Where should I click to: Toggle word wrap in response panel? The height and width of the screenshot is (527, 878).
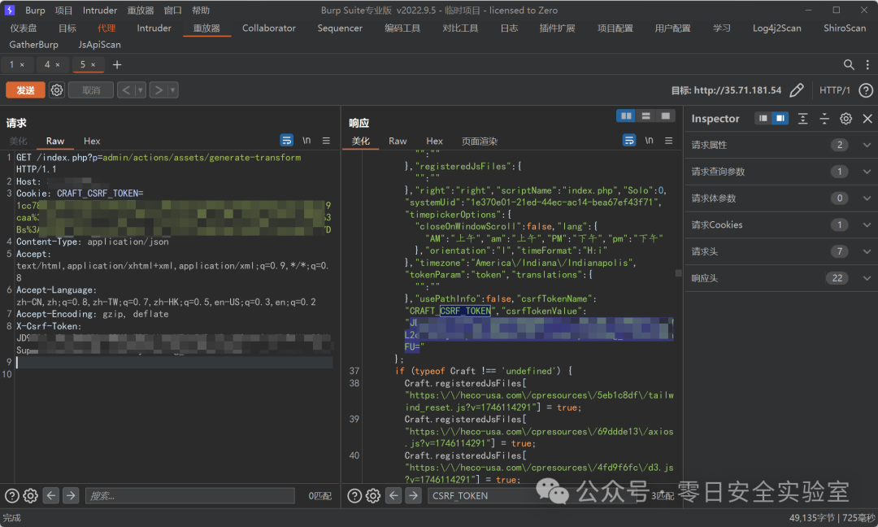[629, 141]
